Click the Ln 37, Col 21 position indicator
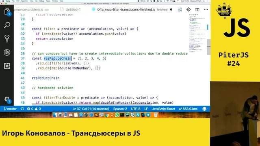260x146 pixels. coord(91,109)
